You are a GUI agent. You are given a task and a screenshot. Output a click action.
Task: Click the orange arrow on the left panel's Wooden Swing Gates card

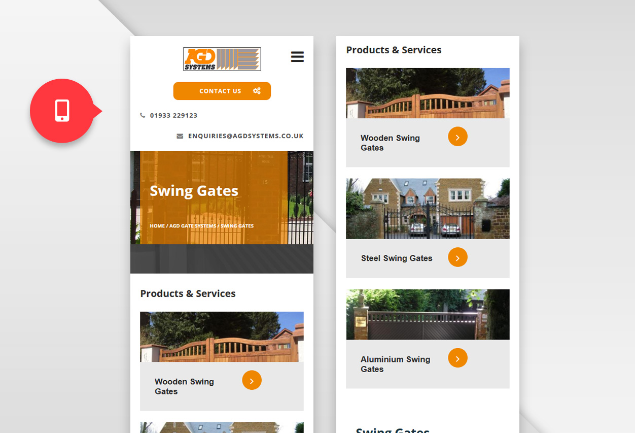(x=252, y=380)
